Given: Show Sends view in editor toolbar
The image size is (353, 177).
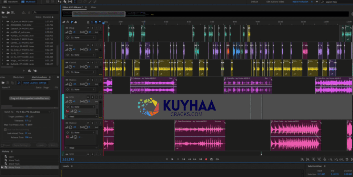Looking at the screenshot, I should tap(72, 22).
